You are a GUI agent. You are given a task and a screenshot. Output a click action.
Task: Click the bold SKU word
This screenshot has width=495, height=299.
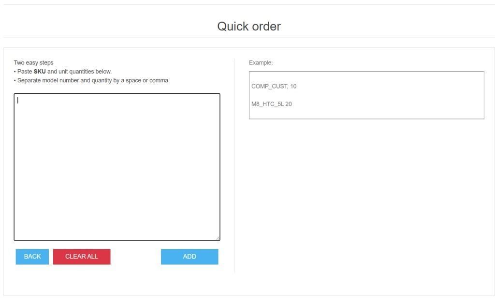coord(40,72)
